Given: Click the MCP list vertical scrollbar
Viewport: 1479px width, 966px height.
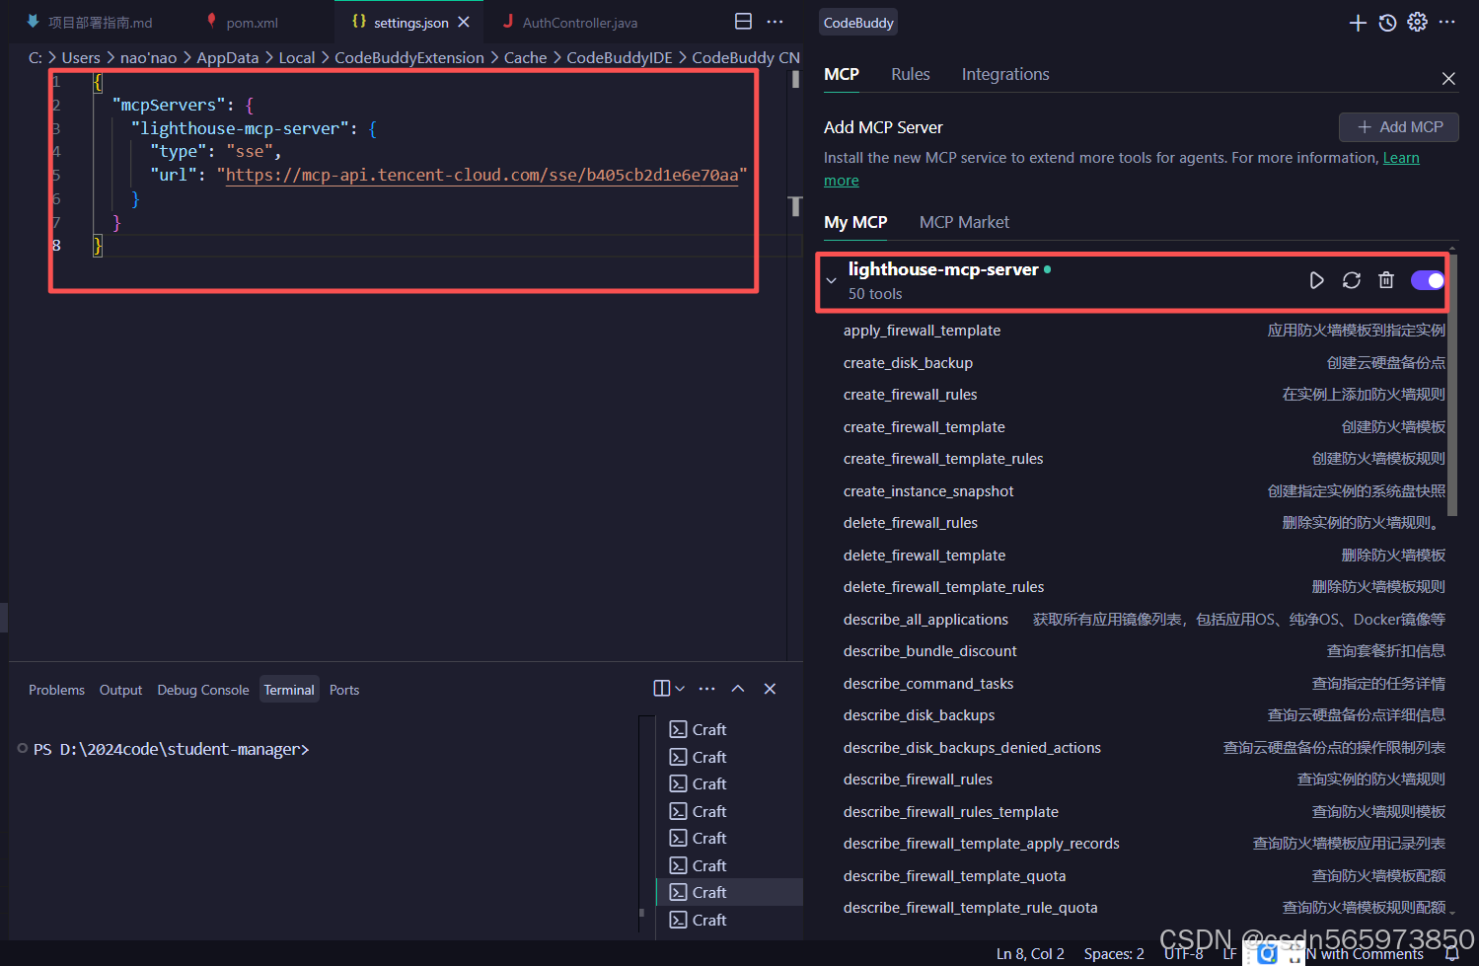Looking at the screenshot, I should [x=1452, y=385].
